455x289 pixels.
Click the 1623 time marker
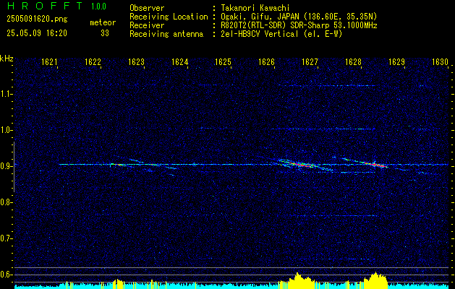coord(136,62)
